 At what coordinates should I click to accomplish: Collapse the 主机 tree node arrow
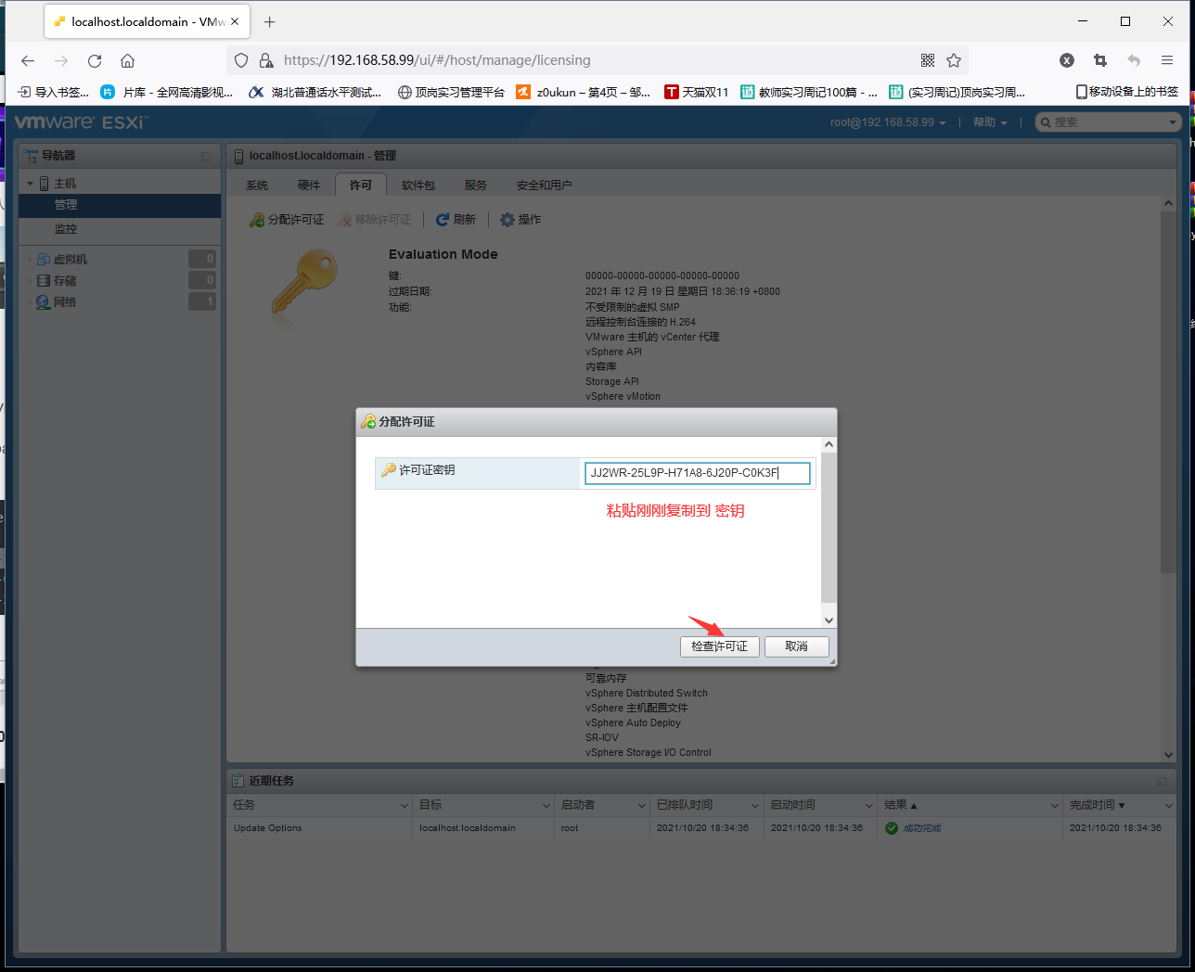(x=30, y=184)
